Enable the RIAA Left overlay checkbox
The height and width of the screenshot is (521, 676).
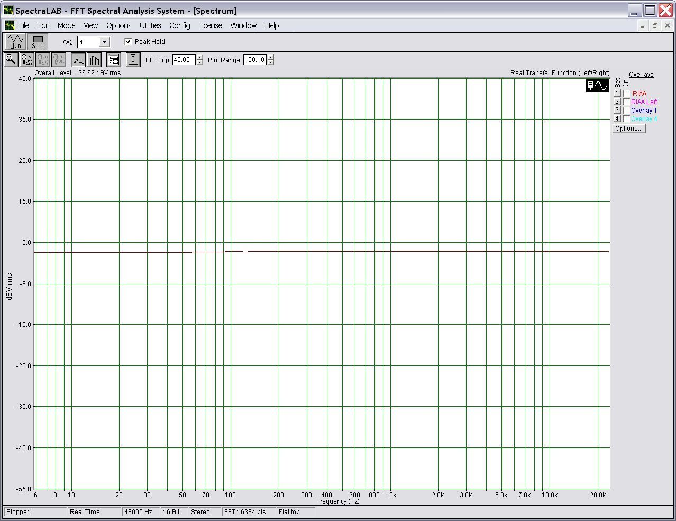[627, 102]
